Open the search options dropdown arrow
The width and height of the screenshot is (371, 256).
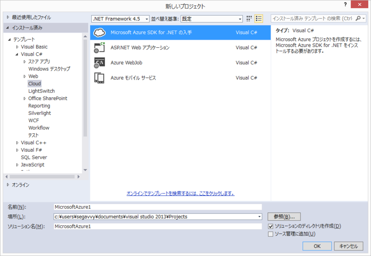pyautogui.click(x=364, y=19)
